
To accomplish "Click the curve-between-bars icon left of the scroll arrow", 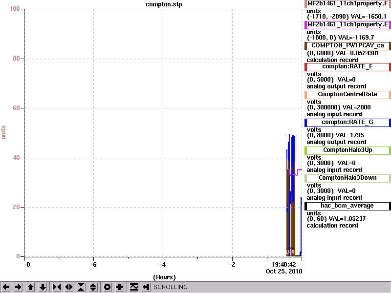I will click(x=134, y=287).
